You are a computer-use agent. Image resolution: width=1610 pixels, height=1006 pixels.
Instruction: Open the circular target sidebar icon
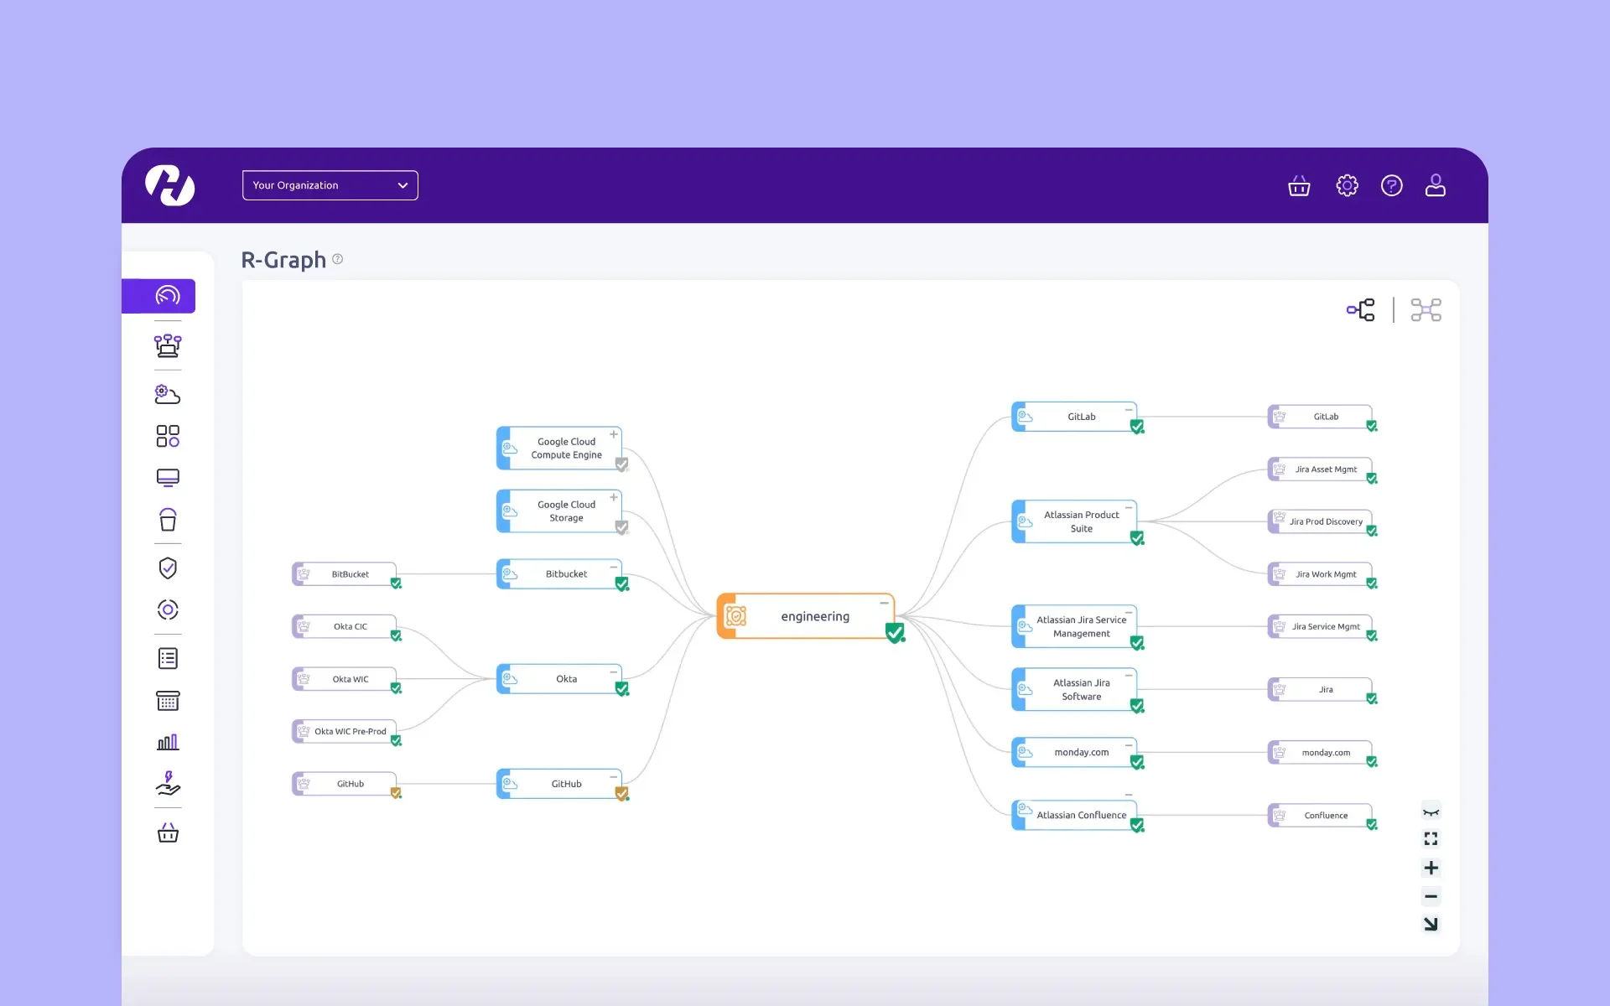[x=168, y=609]
